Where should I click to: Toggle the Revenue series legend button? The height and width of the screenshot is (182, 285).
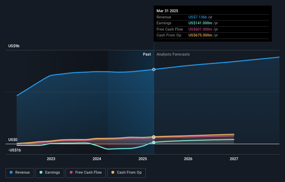coord(20,173)
